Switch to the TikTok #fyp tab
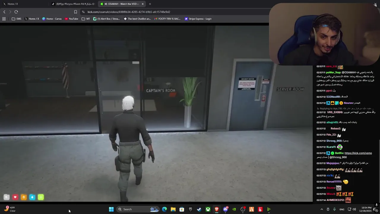380x214 pixels. (x=73, y=4)
